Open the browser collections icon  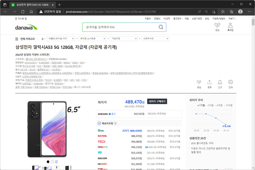coord(232,12)
